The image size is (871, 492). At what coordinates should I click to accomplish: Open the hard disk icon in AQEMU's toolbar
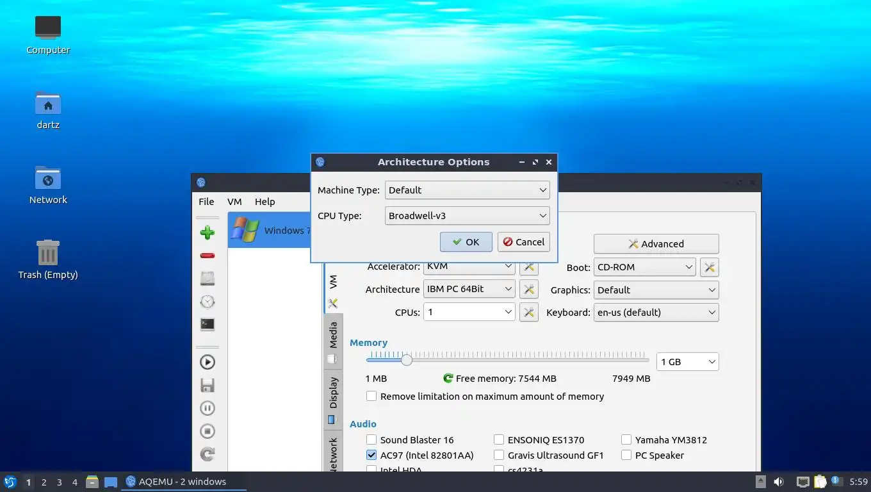coord(207,279)
